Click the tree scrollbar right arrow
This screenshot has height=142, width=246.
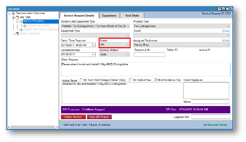57,127
